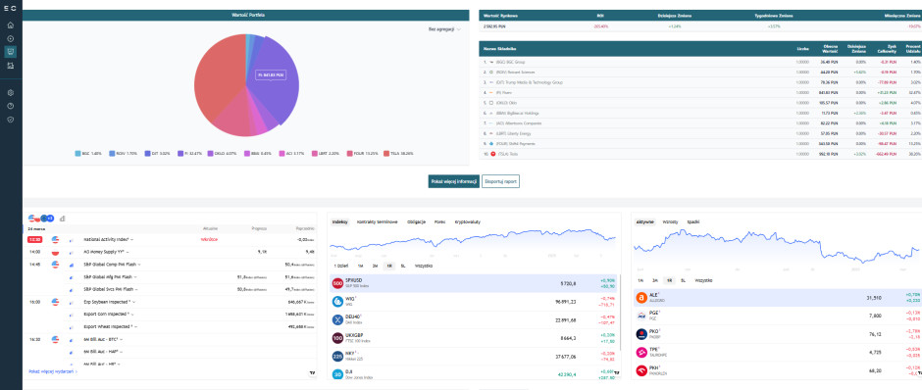The image size is (922, 390).
Task: Click the plus-circle add icon in sidebar
Action: (x=10, y=38)
